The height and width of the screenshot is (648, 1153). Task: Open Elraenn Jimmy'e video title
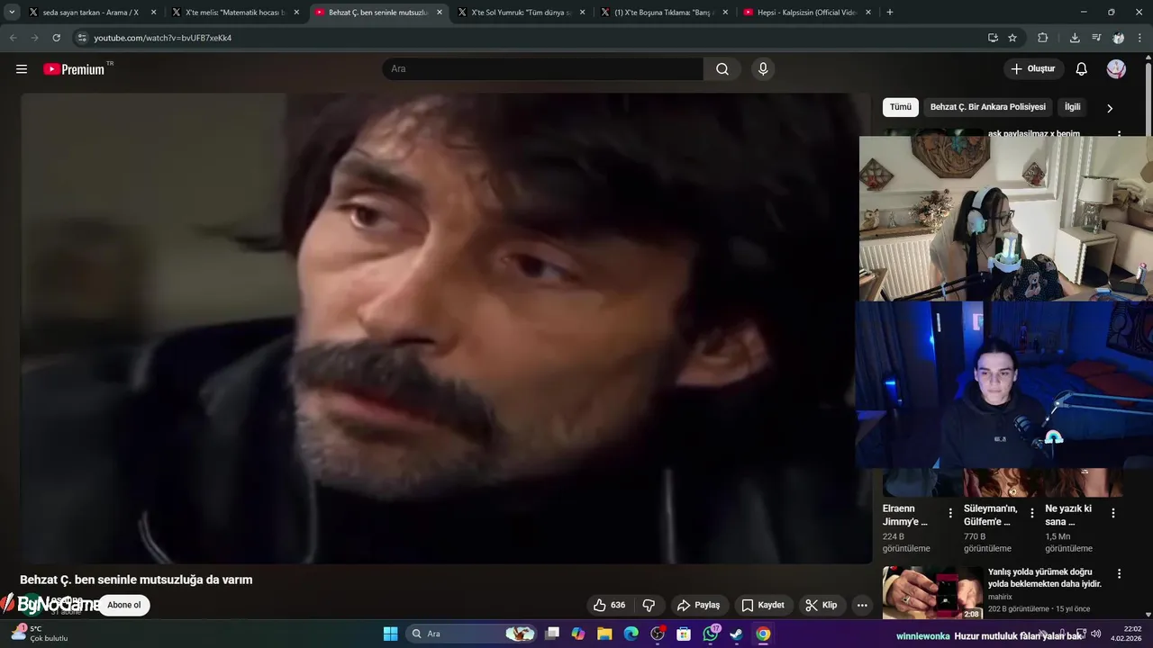[x=905, y=515]
